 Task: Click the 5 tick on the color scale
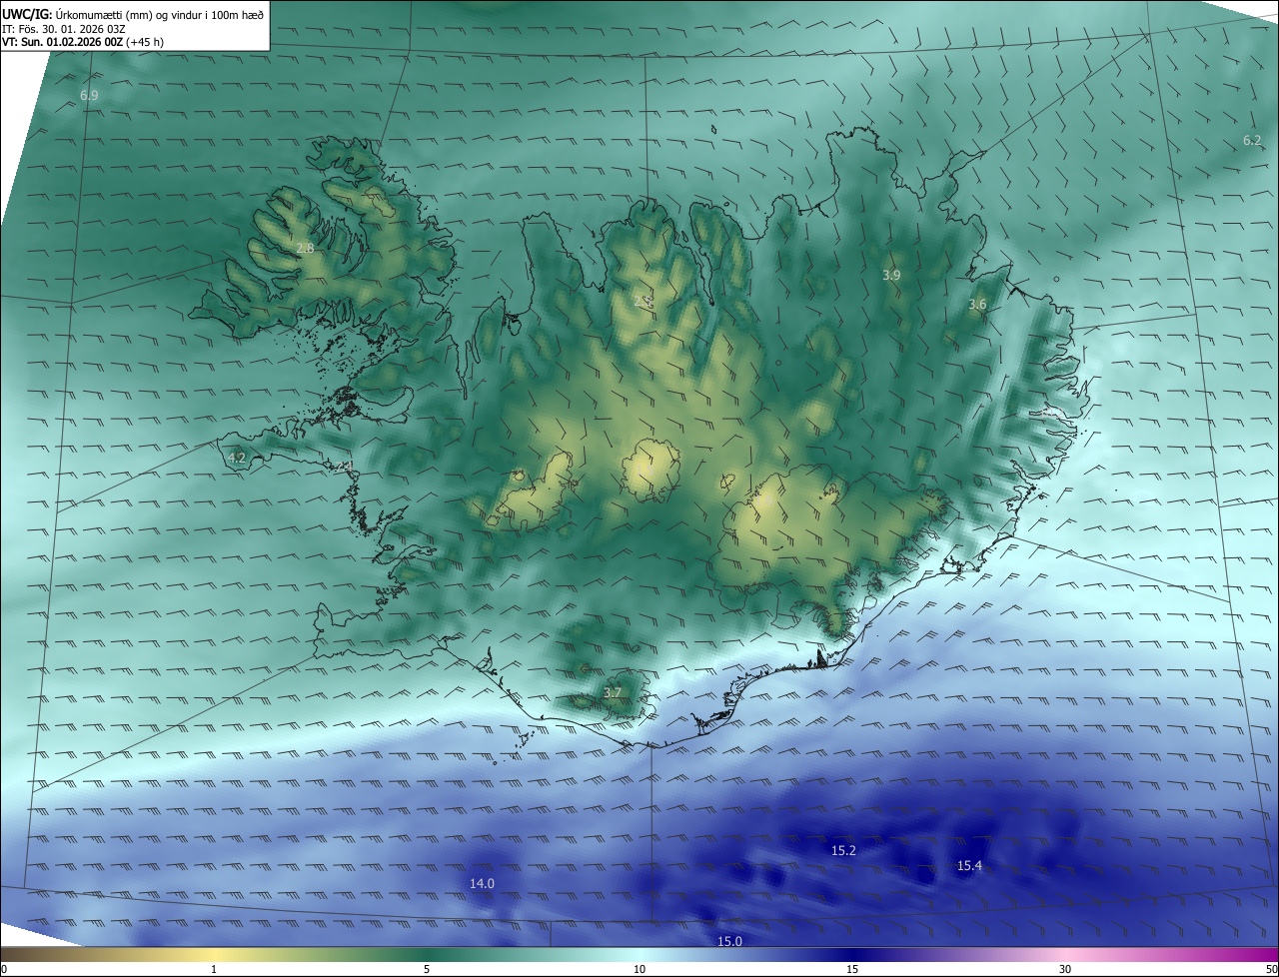[427, 969]
